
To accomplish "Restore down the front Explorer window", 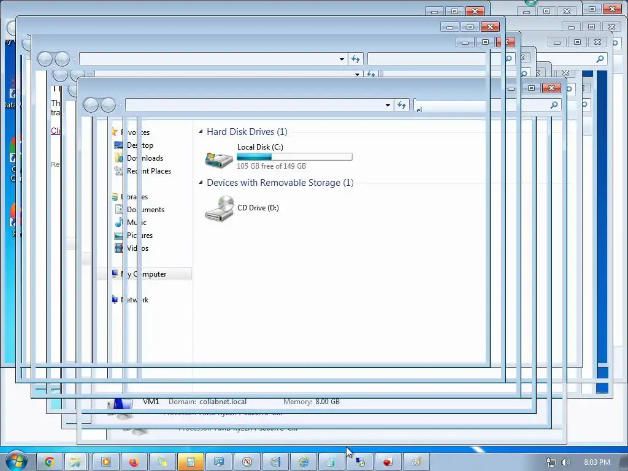I will coord(532,88).
